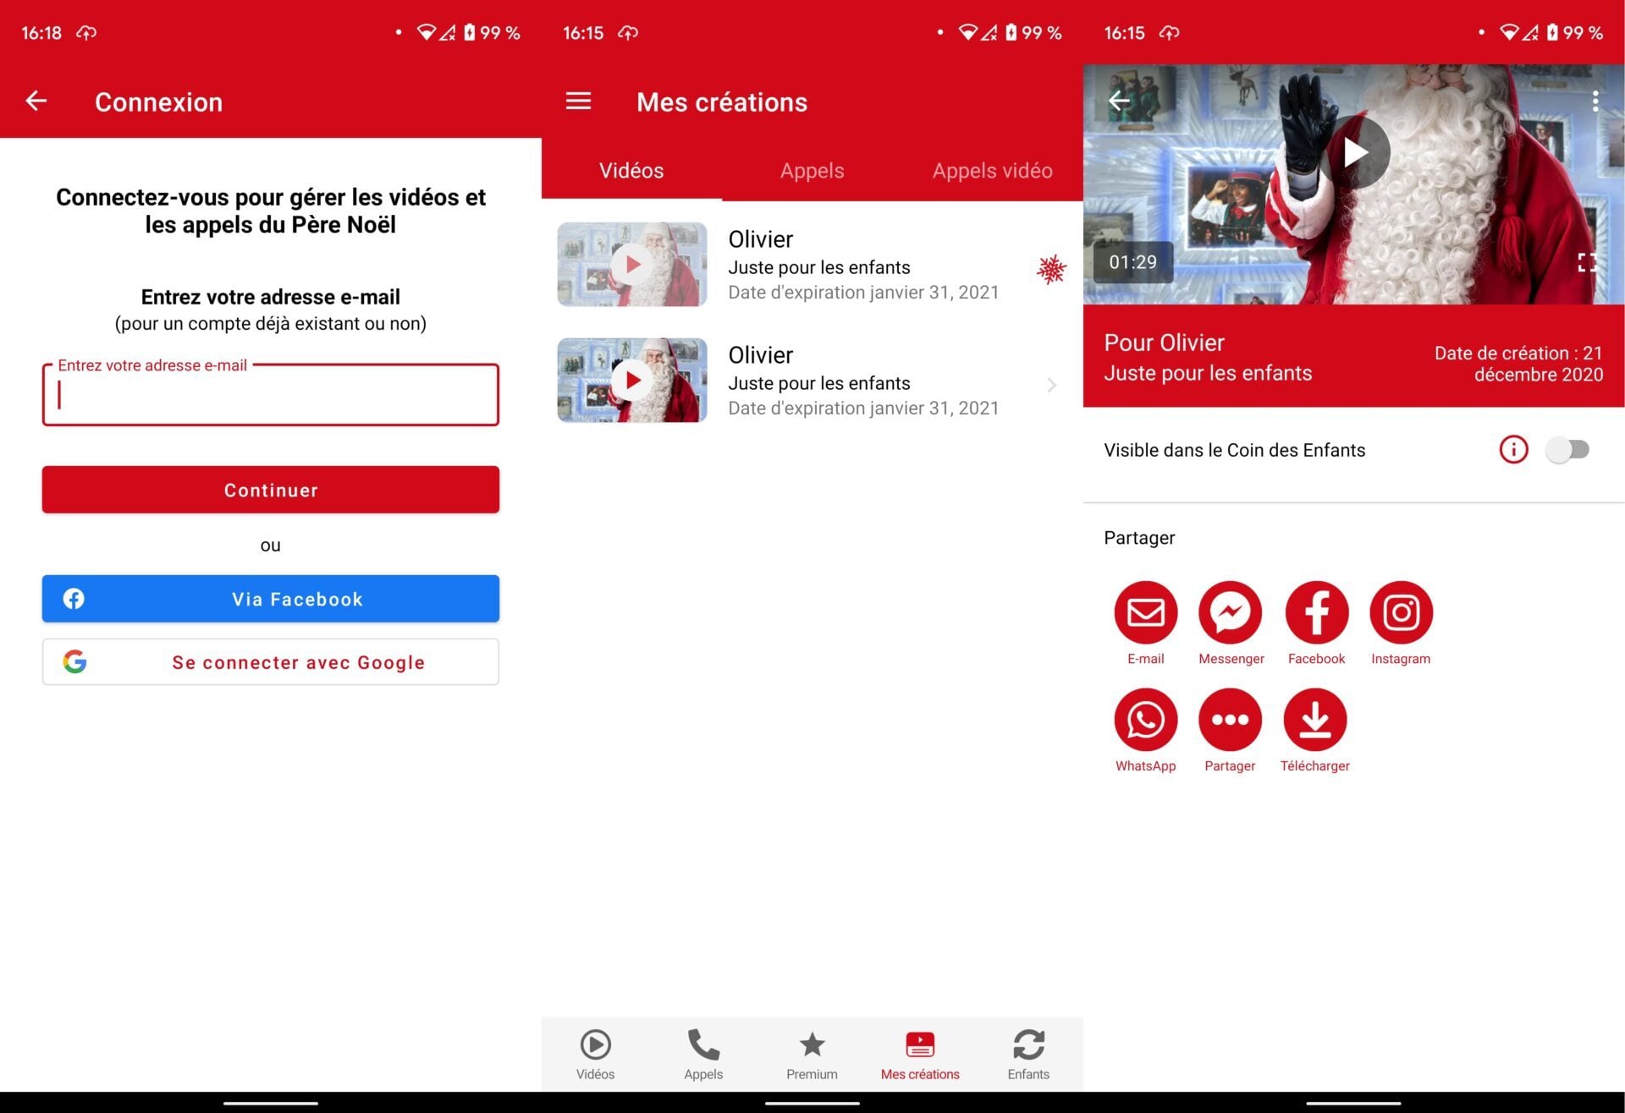Play the Santa video for Olivier
1625x1113 pixels.
(x=1355, y=153)
